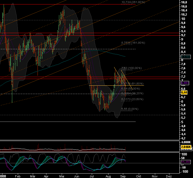Select the 8,6 price axis value

(x=183, y=48)
